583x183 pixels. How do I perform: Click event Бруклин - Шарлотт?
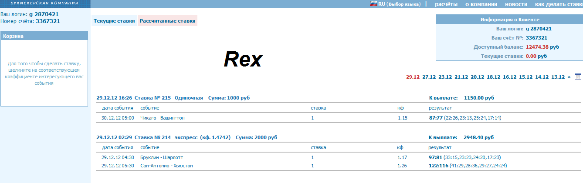(x=163, y=157)
